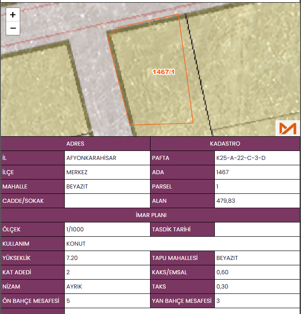Click the YAN BAHÇE MESAFESİ label cell
301x314 pixels.
pyautogui.click(x=182, y=301)
